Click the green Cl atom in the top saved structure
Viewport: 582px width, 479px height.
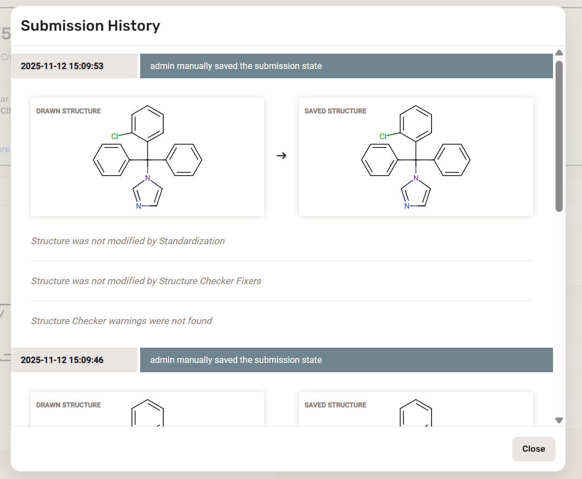(x=383, y=136)
